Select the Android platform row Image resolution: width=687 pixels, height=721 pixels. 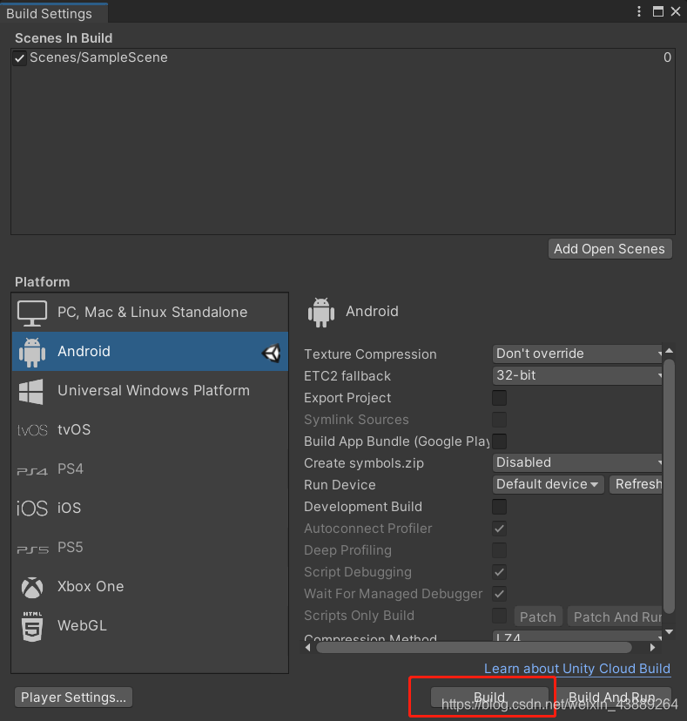coord(150,352)
